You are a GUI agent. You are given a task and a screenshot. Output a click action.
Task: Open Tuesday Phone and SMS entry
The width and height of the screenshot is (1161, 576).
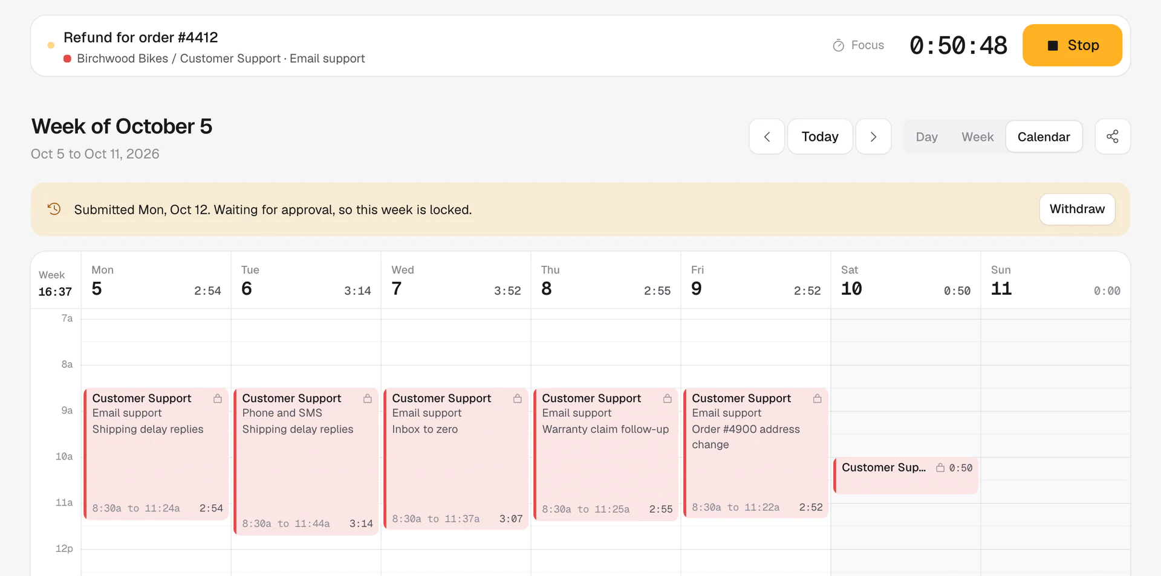(x=306, y=461)
